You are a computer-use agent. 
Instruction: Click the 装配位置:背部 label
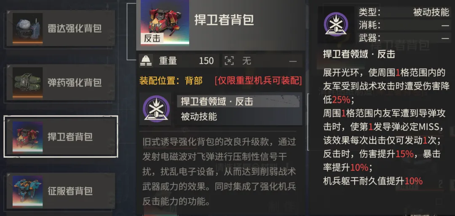tap(171, 81)
